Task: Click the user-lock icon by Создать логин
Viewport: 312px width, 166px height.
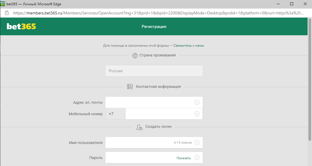Action: coord(139,127)
